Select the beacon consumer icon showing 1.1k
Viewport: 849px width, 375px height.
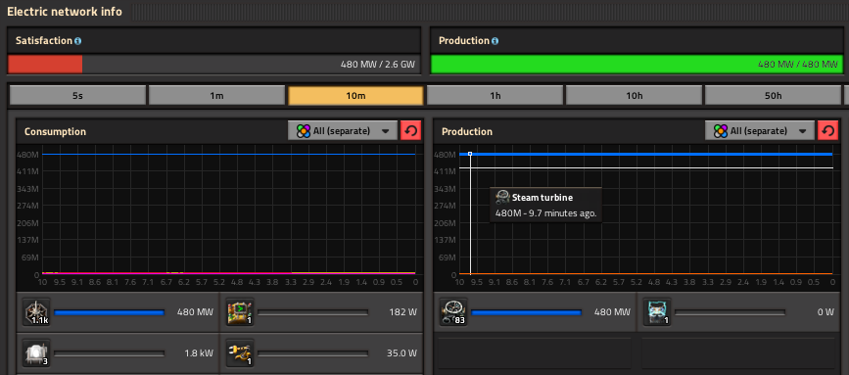pos(36,312)
